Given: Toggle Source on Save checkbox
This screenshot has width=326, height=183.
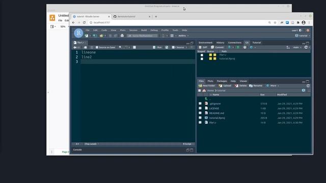Looking at the screenshot, I should pos(97,47).
